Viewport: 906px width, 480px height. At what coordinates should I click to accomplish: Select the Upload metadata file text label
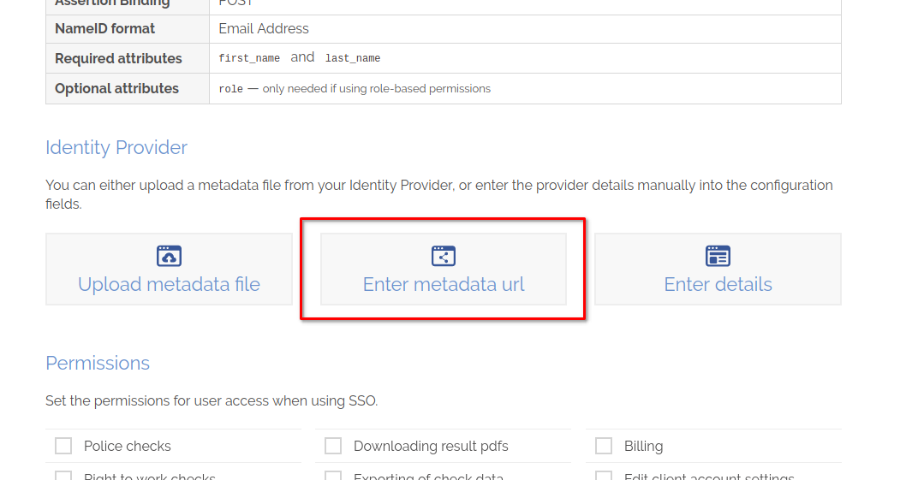tap(169, 284)
